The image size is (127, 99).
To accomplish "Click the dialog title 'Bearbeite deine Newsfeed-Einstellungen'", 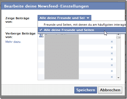I will (x=46, y=6).
